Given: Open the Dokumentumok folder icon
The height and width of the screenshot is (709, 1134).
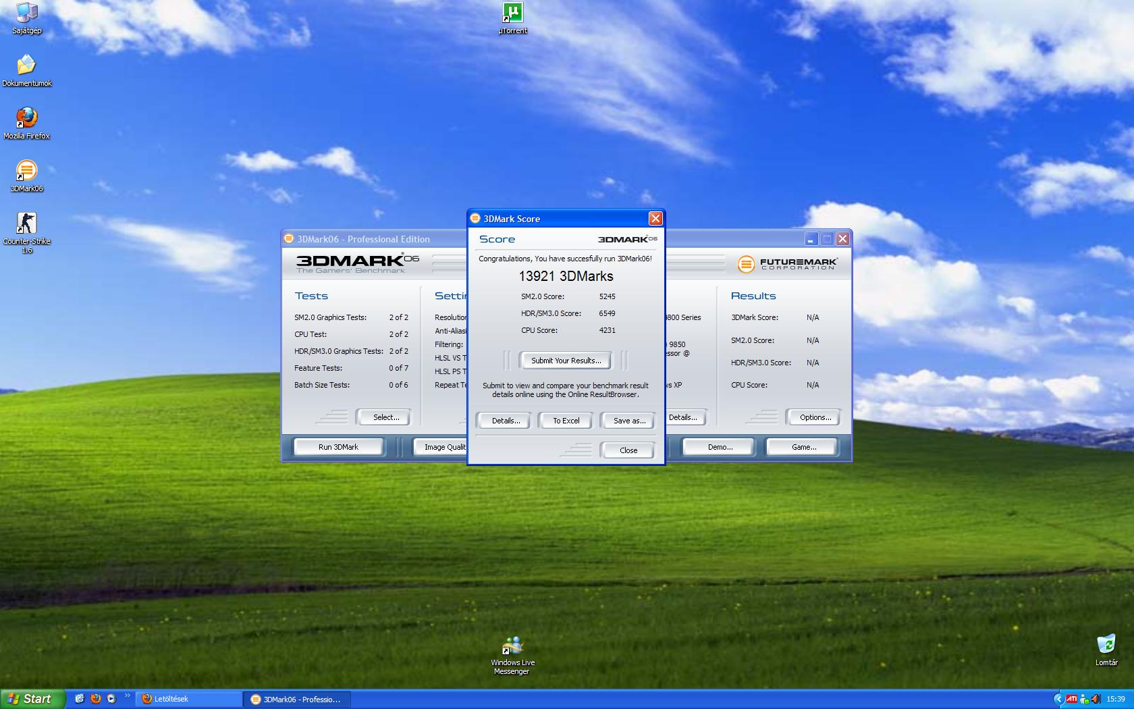Looking at the screenshot, I should point(26,71).
